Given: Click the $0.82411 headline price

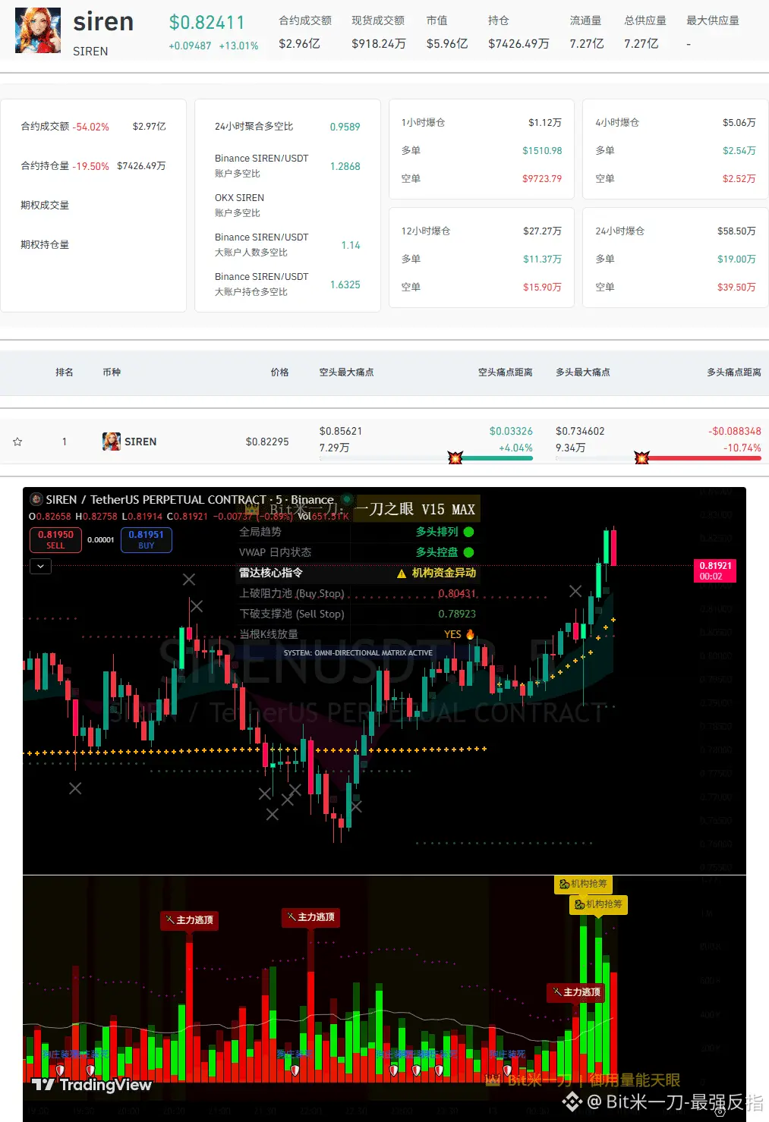Looking at the screenshot, I should [206, 23].
